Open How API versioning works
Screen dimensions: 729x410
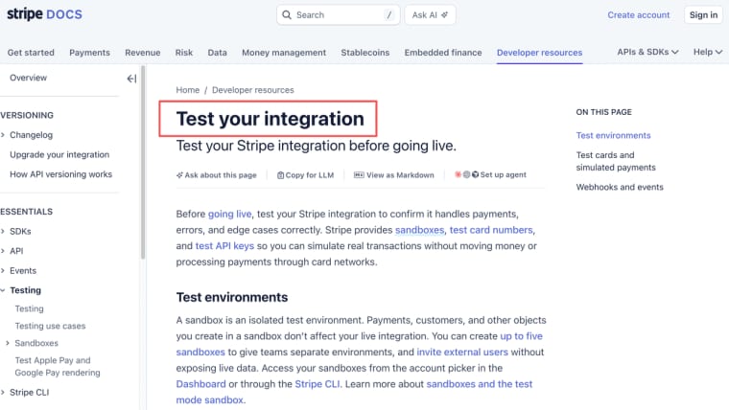(60, 174)
